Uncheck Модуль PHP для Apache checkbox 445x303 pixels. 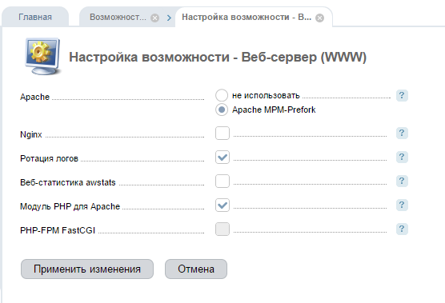(222, 205)
